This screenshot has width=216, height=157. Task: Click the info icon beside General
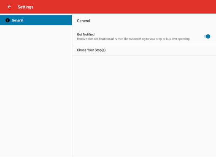tap(8, 20)
